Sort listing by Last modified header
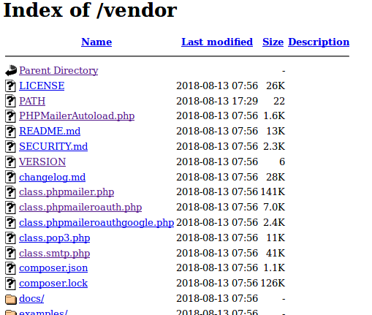Viewport: 372px width, 315px height. click(x=217, y=42)
